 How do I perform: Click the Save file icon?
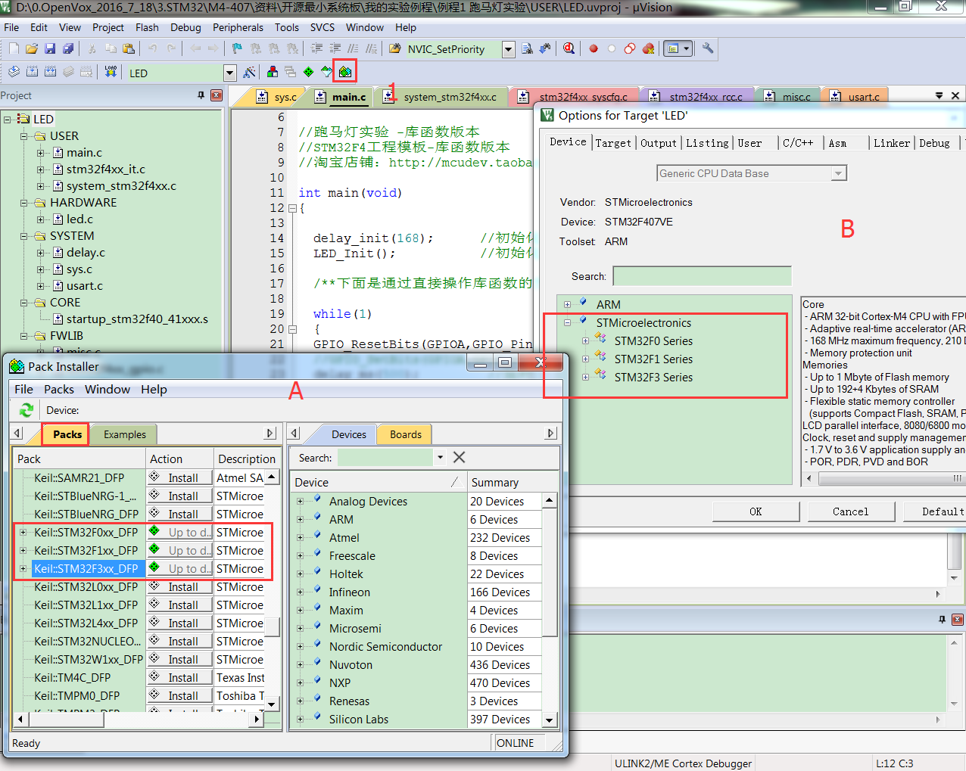tap(50, 48)
